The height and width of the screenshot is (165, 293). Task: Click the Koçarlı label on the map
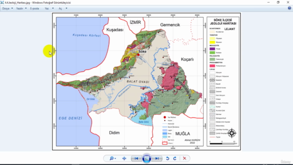(x=187, y=59)
